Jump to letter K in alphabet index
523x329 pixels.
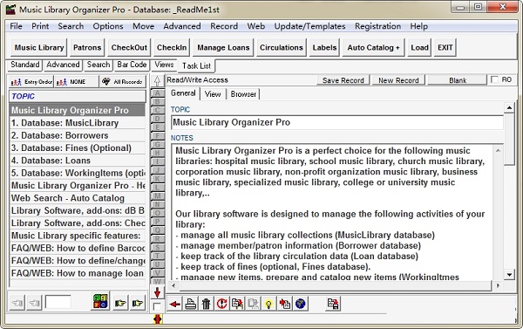[x=158, y=179]
